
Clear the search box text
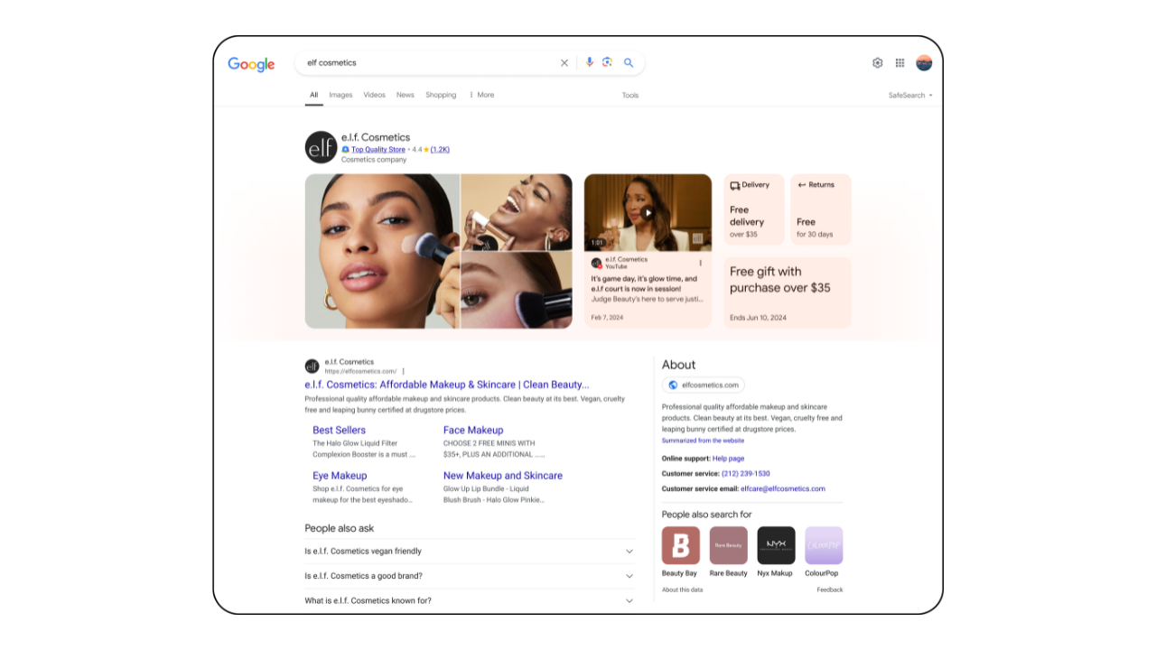pos(564,63)
